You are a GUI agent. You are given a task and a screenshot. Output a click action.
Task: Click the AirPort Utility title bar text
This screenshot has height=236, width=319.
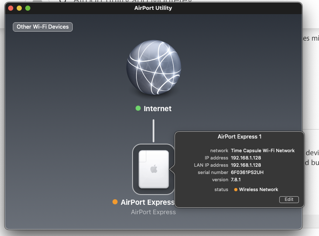(x=153, y=8)
